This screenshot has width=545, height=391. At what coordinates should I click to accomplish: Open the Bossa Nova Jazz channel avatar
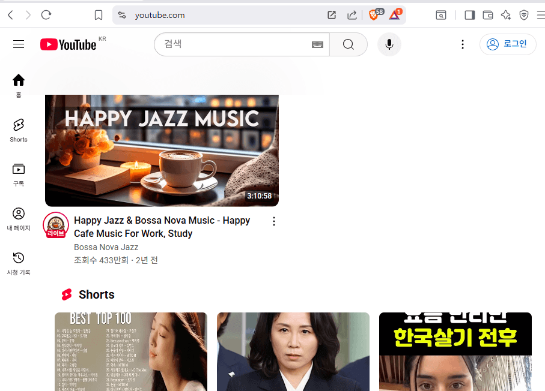coord(56,225)
